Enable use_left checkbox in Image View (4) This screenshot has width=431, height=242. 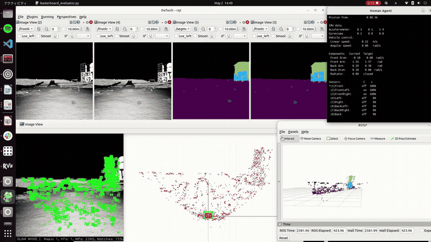click(x=98, y=36)
